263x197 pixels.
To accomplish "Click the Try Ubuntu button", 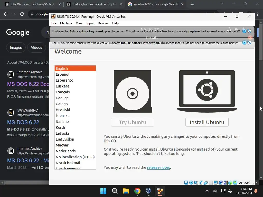I will coord(133,122).
